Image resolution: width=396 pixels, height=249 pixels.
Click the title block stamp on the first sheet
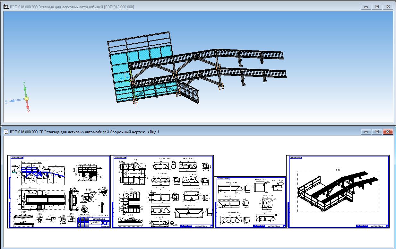[x=93, y=223]
